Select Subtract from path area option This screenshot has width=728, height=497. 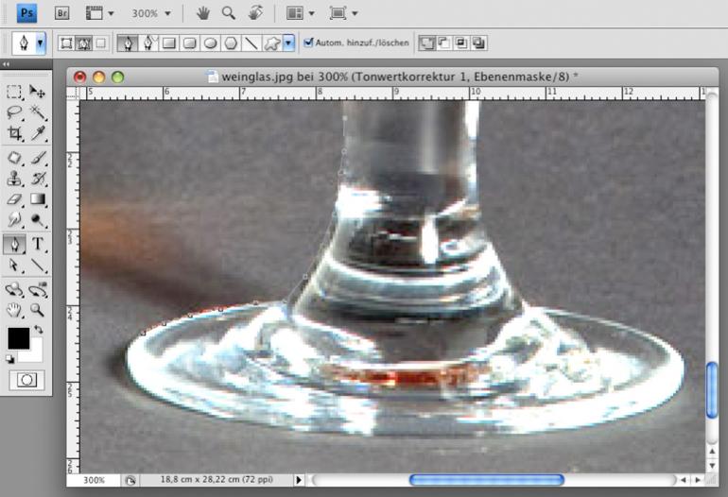(x=443, y=43)
